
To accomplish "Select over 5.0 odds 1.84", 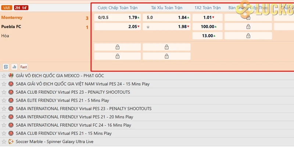I will coord(166,17).
